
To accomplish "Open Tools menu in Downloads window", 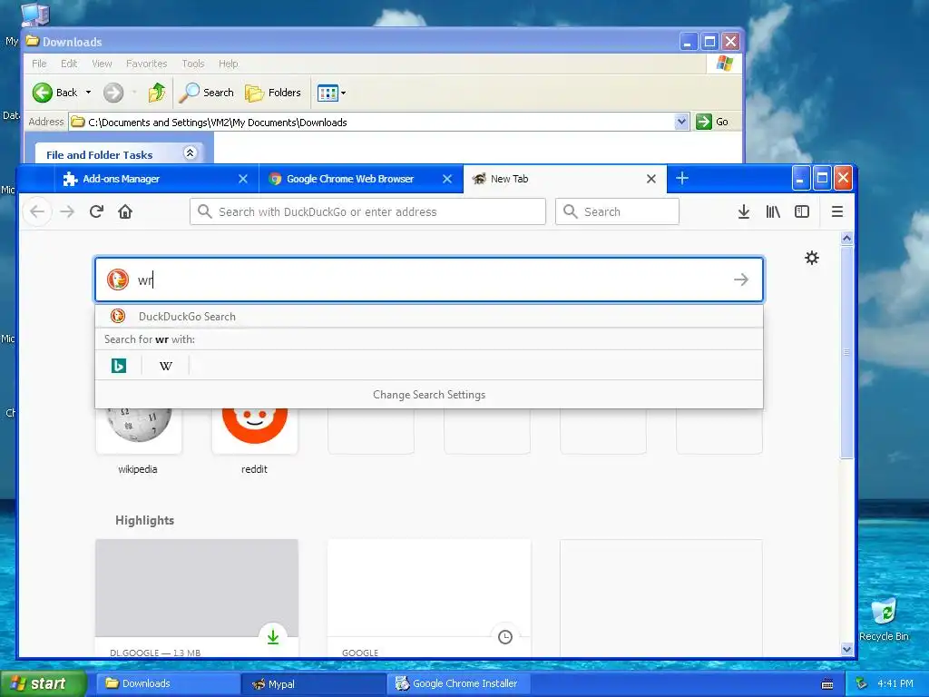I will pyautogui.click(x=193, y=64).
